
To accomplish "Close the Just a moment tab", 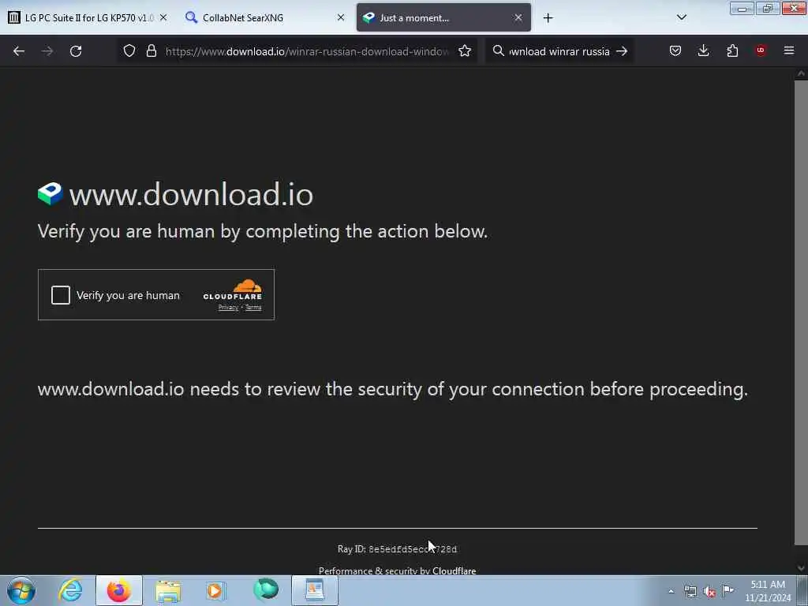I will pyautogui.click(x=518, y=17).
